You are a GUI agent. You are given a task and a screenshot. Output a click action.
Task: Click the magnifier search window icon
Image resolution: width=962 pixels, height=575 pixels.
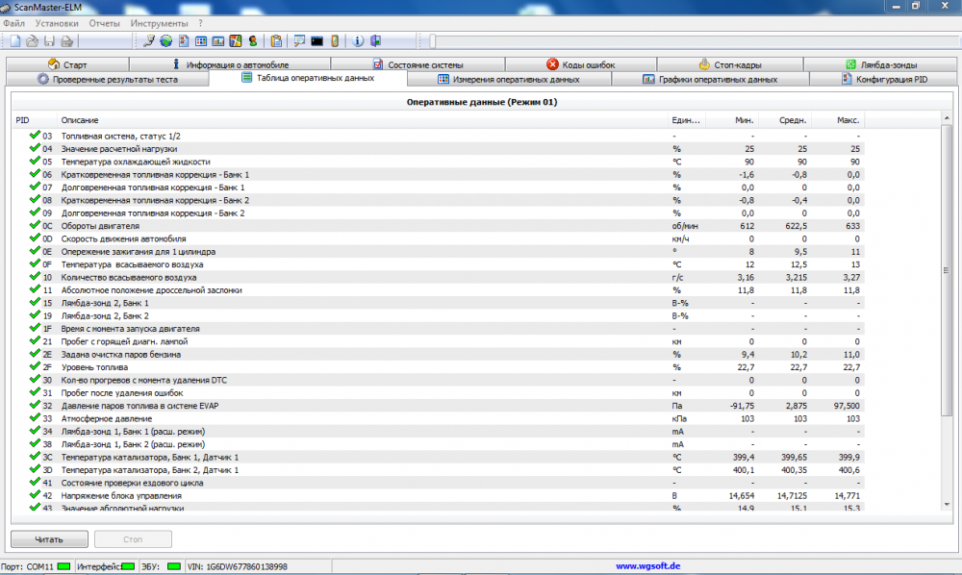pos(297,40)
